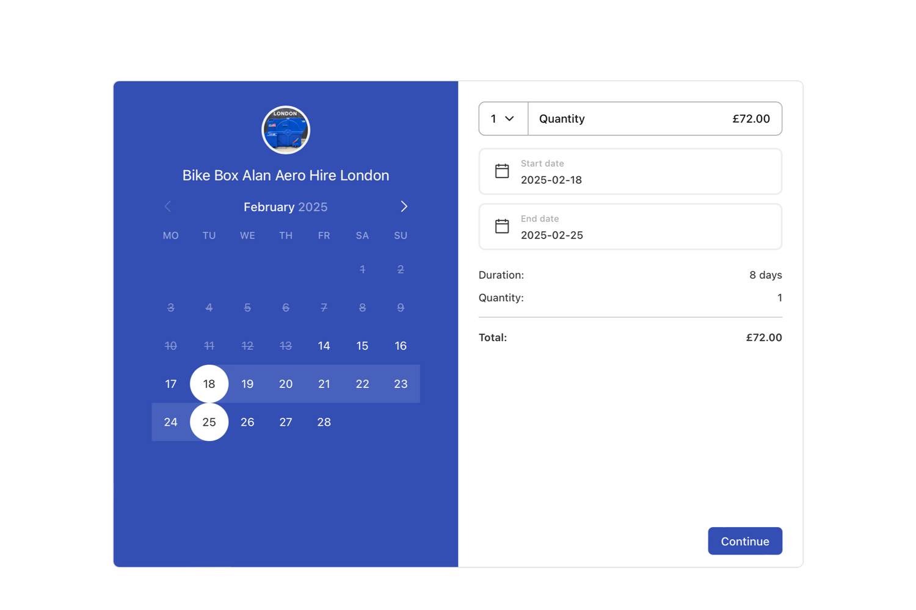Screen dimensions: 916x610
Task: Select February 28 in the calendar
Action: pyautogui.click(x=324, y=422)
